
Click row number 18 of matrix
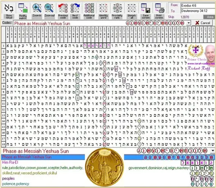(x=3, y=144)
